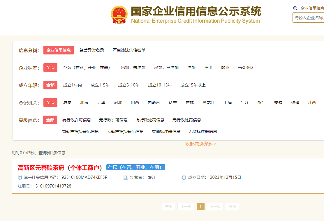Filter by 无商标注册信息
This screenshot has height=221, width=324.
203,132
